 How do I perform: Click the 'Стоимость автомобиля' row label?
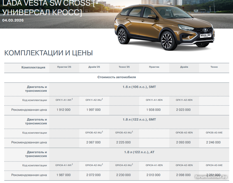coord(117,77)
